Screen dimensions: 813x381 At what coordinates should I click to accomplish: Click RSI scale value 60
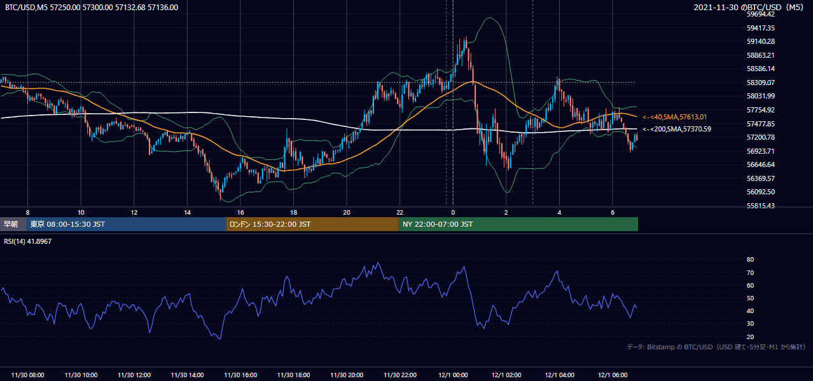tap(750, 285)
